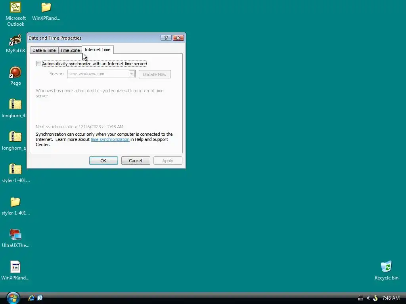Click the Next synchronization date text
This screenshot has height=304, width=406.
[x=79, y=127]
